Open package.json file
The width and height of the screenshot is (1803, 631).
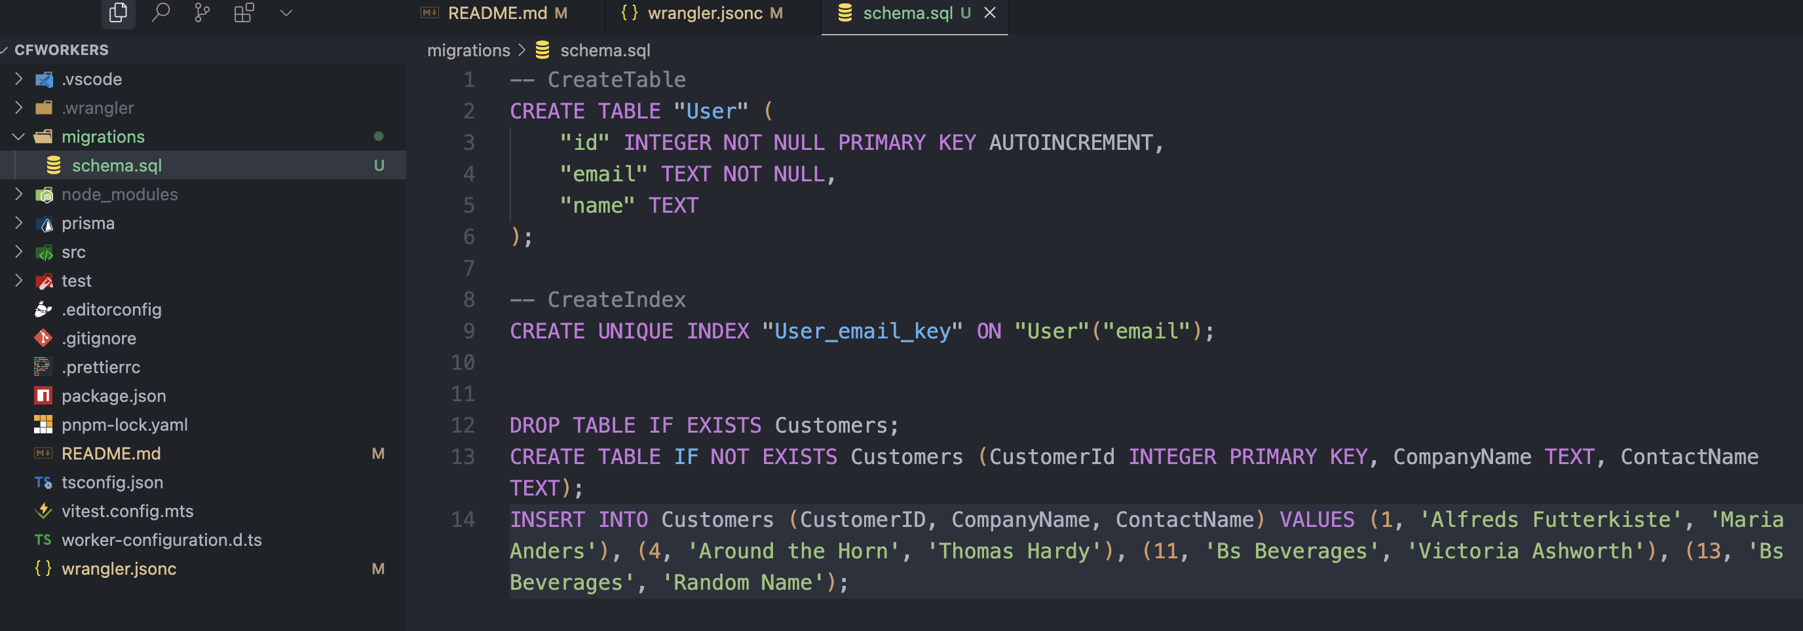point(114,396)
